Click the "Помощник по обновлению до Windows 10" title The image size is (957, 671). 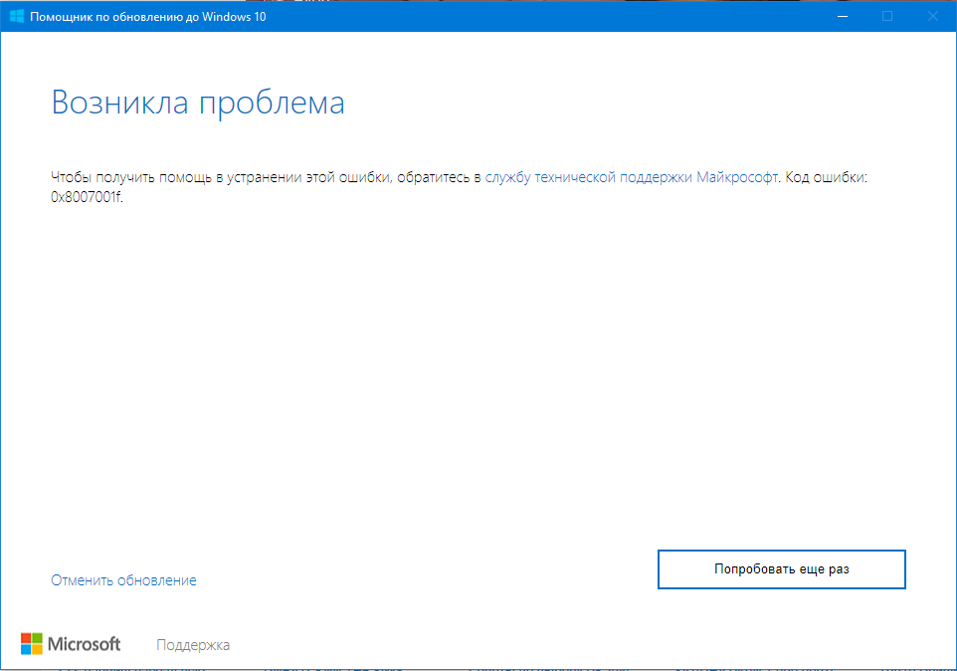[147, 17]
